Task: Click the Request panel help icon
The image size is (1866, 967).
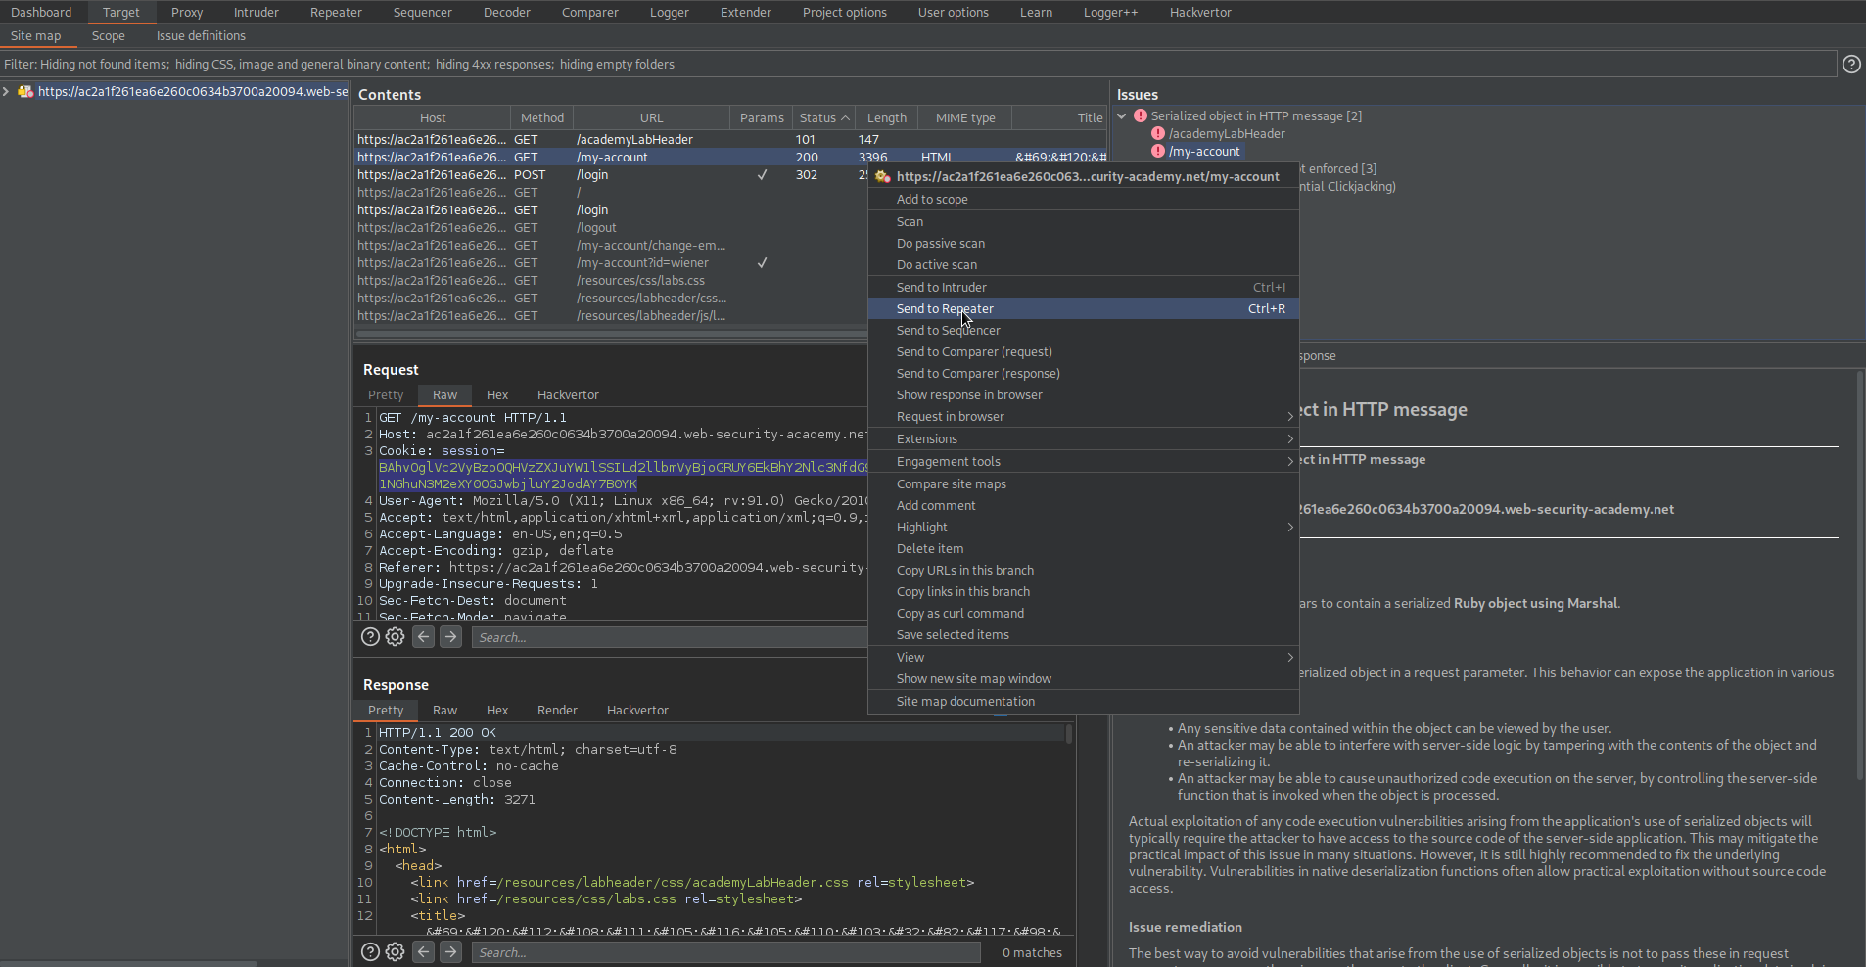Action: [x=370, y=637]
